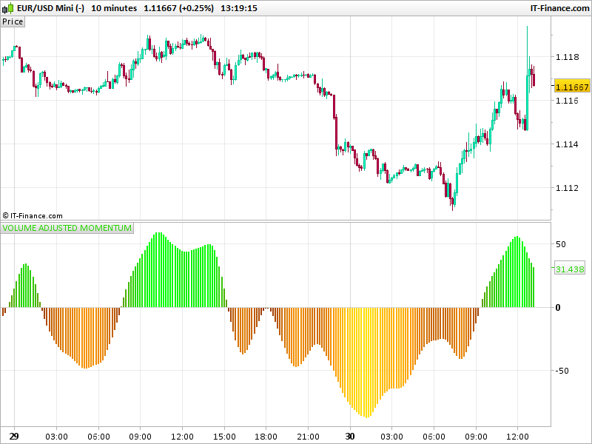This screenshot has height=444, width=592.
Task: Click the 15:00 time axis label
Action: pyautogui.click(x=224, y=437)
